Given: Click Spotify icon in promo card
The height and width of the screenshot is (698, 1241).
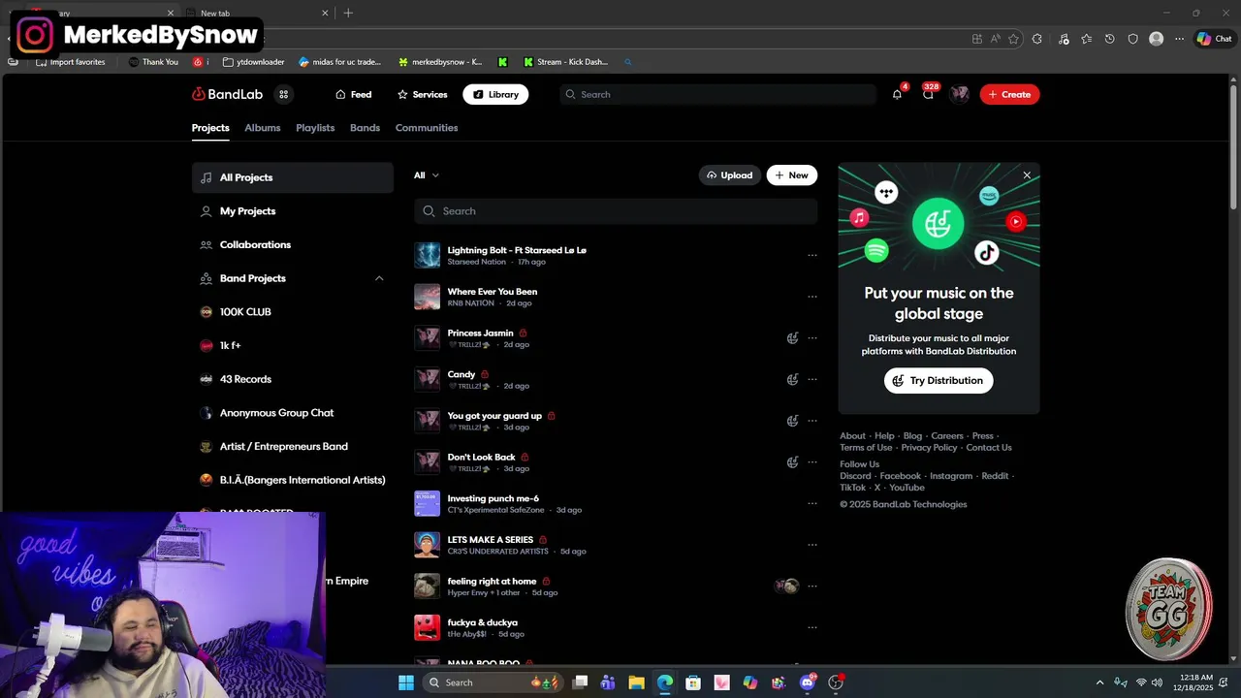Looking at the screenshot, I should [x=876, y=251].
